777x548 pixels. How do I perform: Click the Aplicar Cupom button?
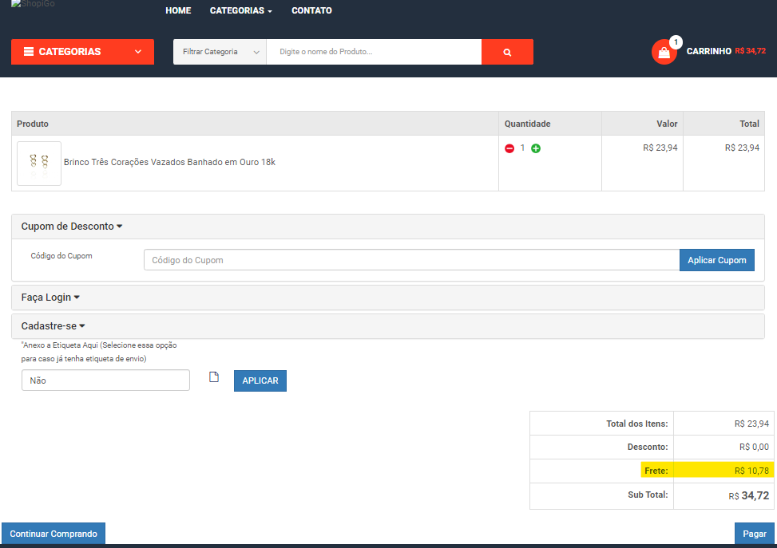pyautogui.click(x=716, y=260)
